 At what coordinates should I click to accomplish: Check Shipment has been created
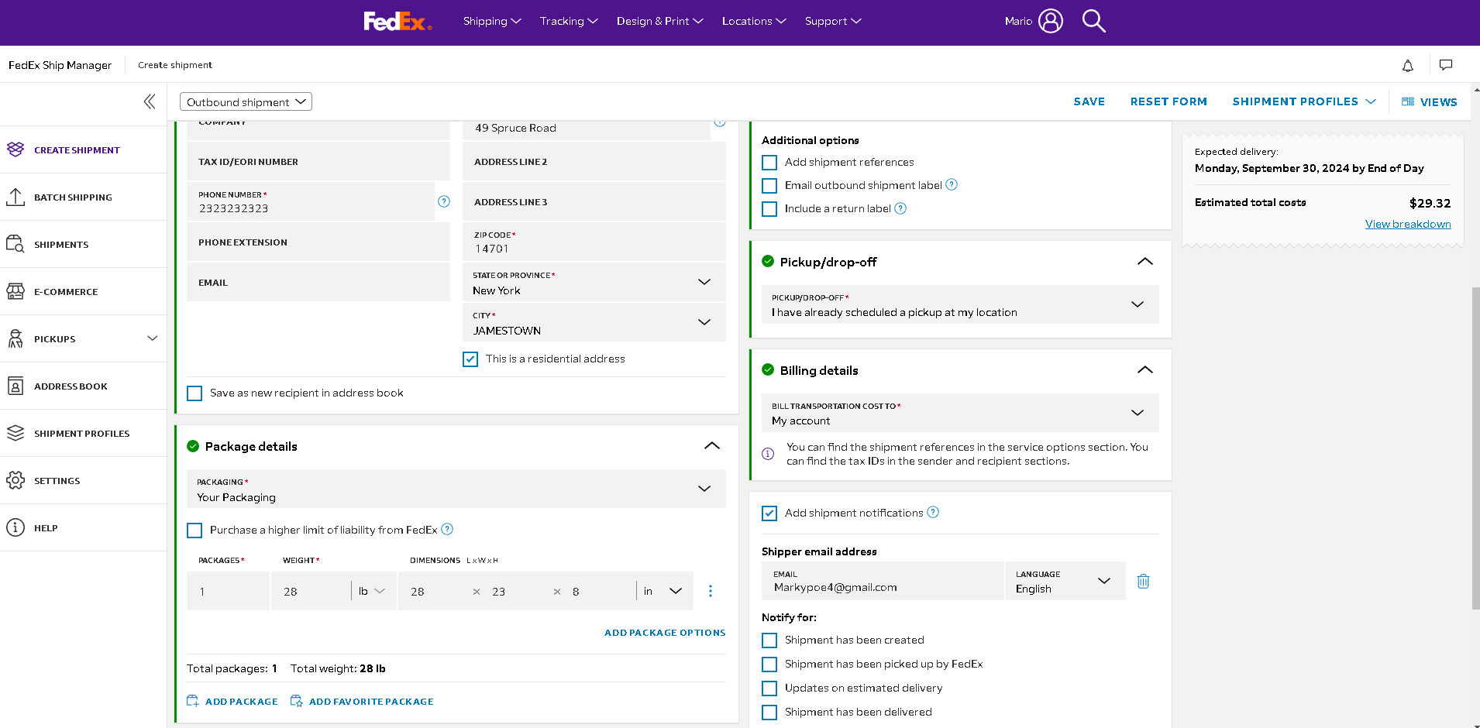(769, 640)
